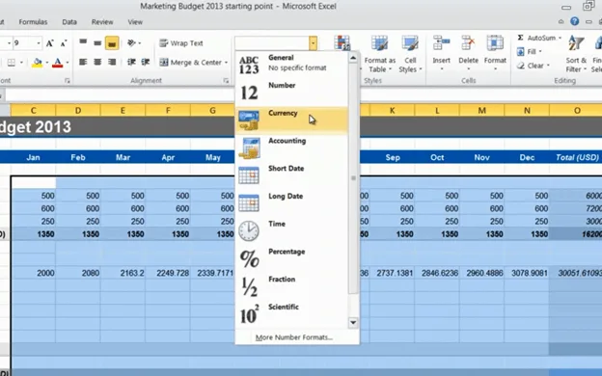Choose the Percentage format icon
The image size is (602, 376).
click(250, 258)
